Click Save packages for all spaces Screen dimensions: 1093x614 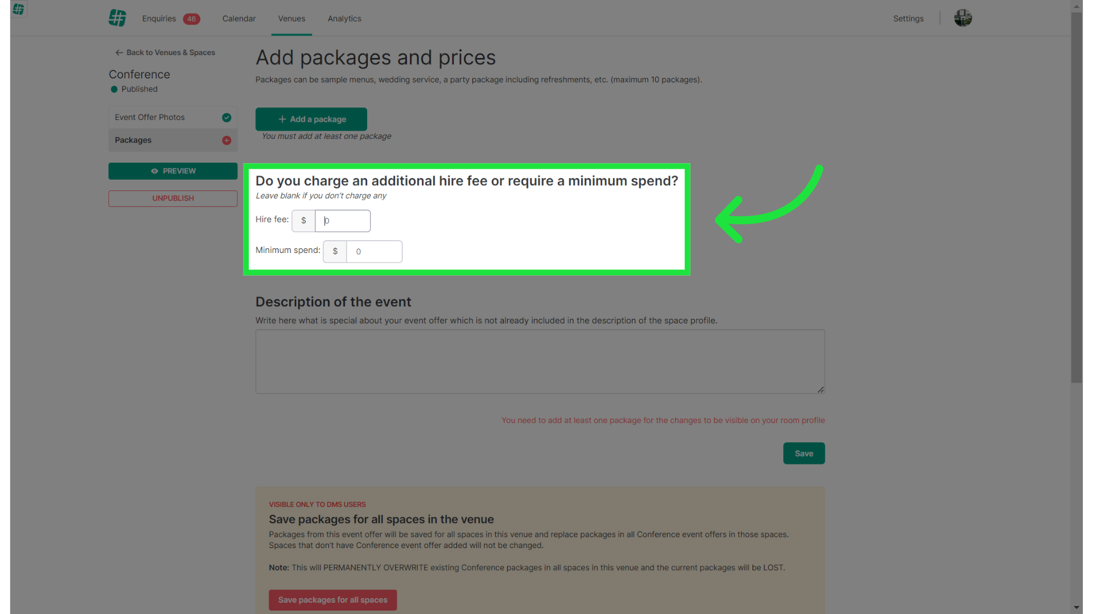point(332,600)
